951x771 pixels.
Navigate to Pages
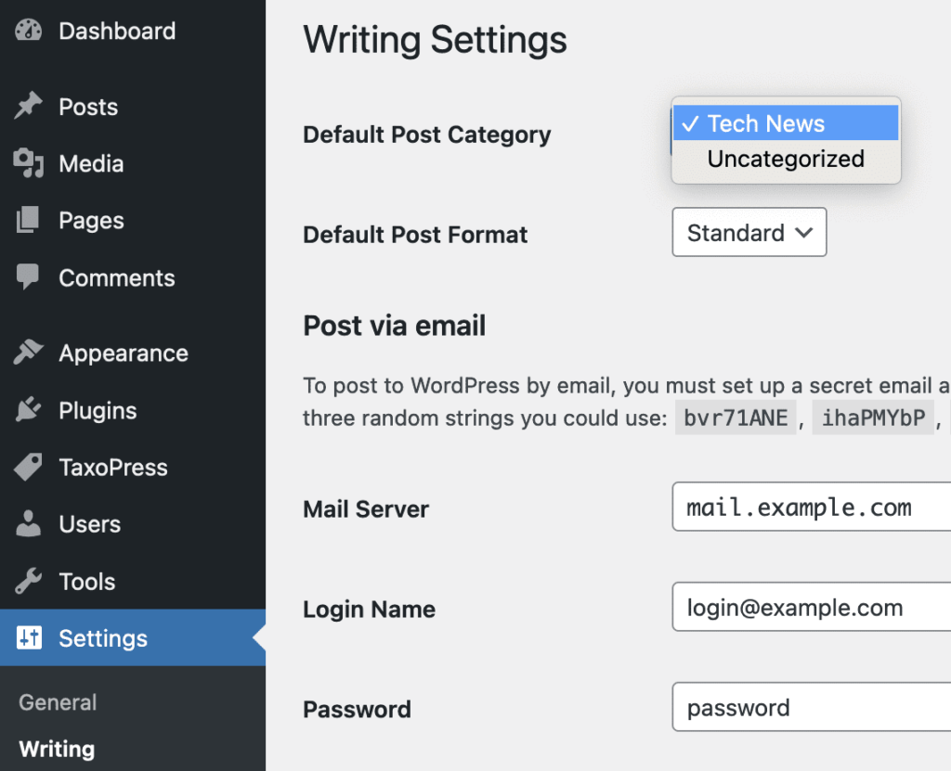pyautogui.click(x=133, y=221)
